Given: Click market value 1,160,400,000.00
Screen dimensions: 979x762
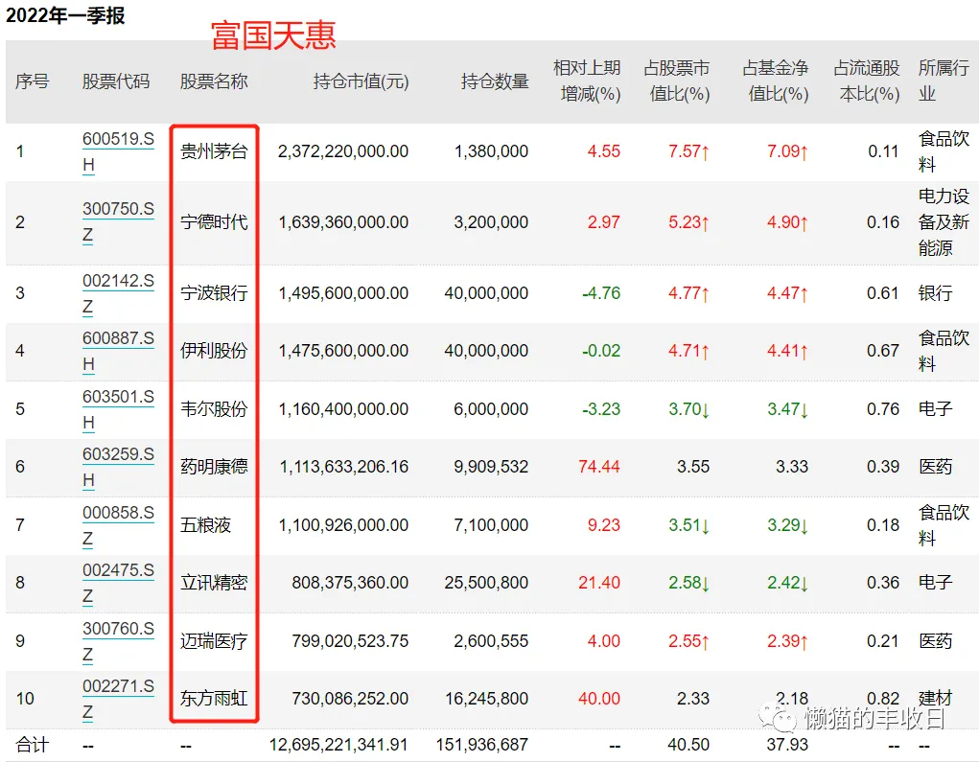Looking at the screenshot, I should point(343,409).
